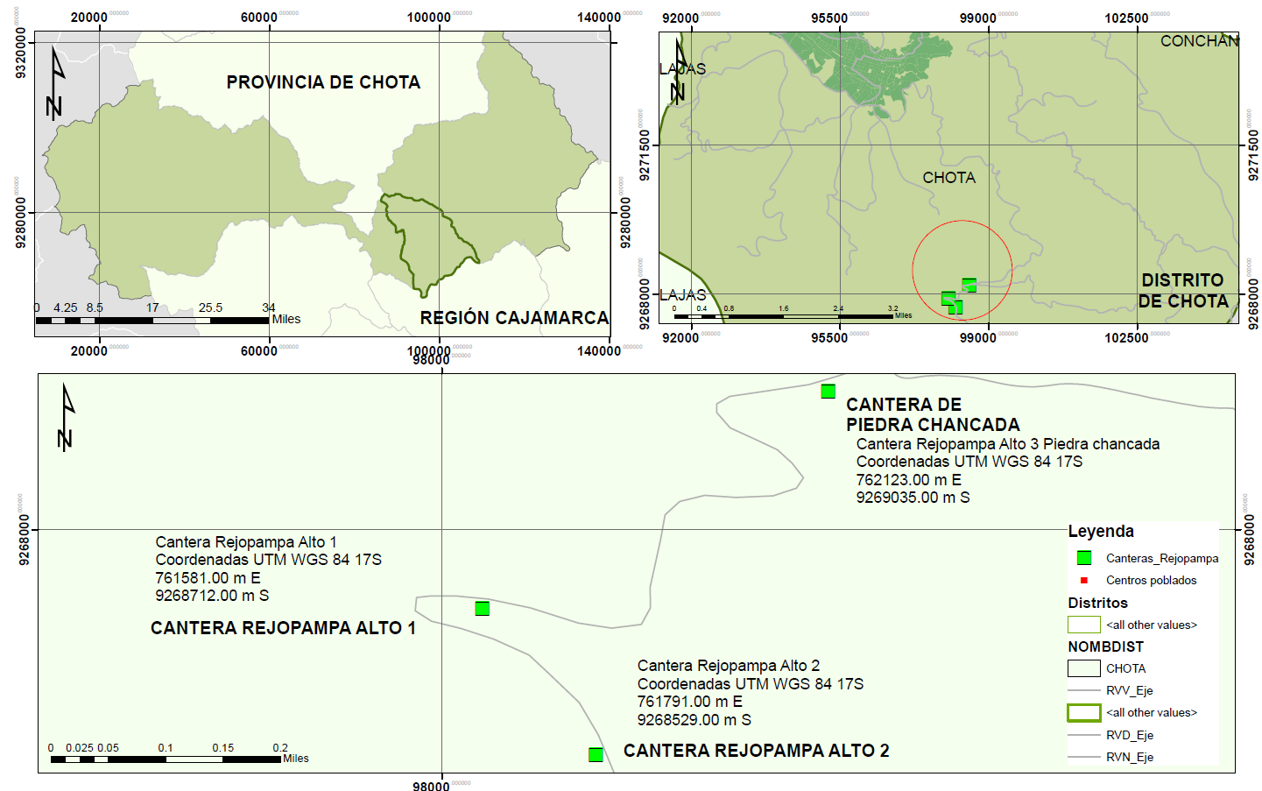Click the north arrow in the bottom map
Screen dimensions: 1262x791
(65, 419)
